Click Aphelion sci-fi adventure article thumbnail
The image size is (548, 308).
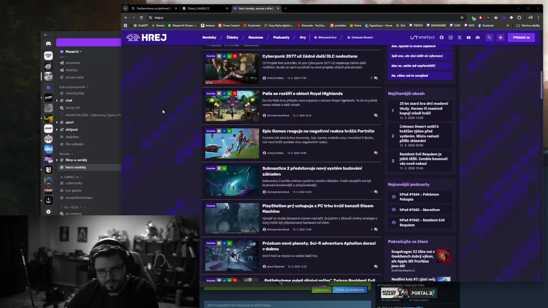[x=232, y=255]
